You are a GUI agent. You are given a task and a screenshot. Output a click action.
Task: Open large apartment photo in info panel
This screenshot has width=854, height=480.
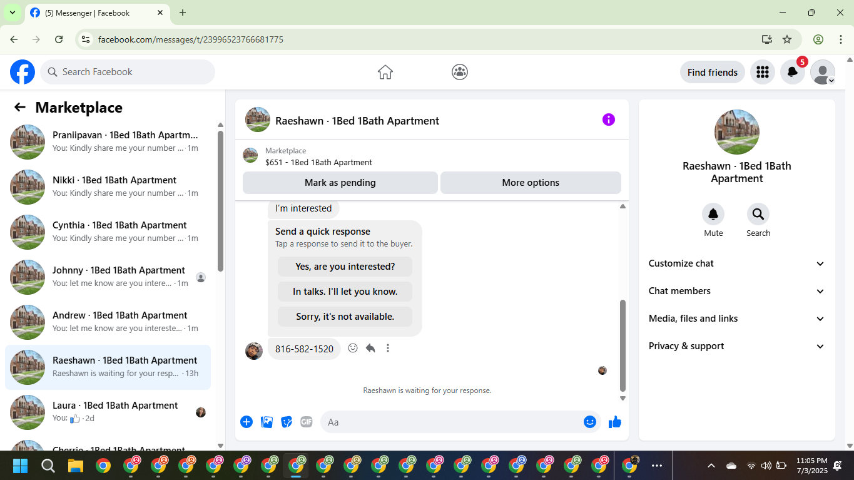tap(737, 132)
